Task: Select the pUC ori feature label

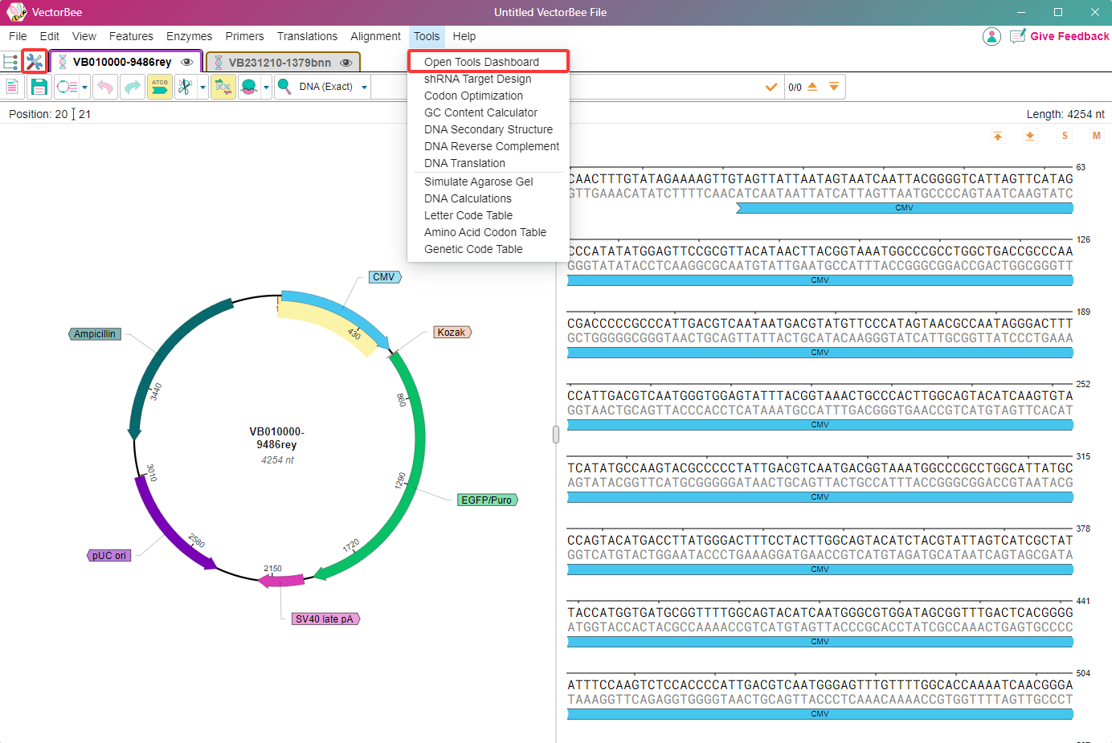Action: (108, 555)
